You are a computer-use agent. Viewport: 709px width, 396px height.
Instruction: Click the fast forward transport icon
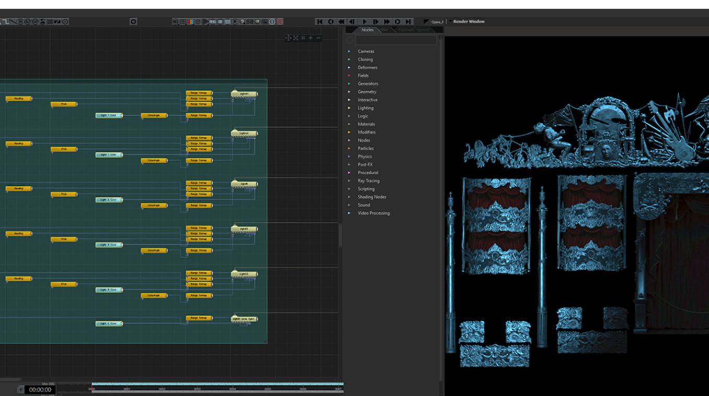point(386,21)
